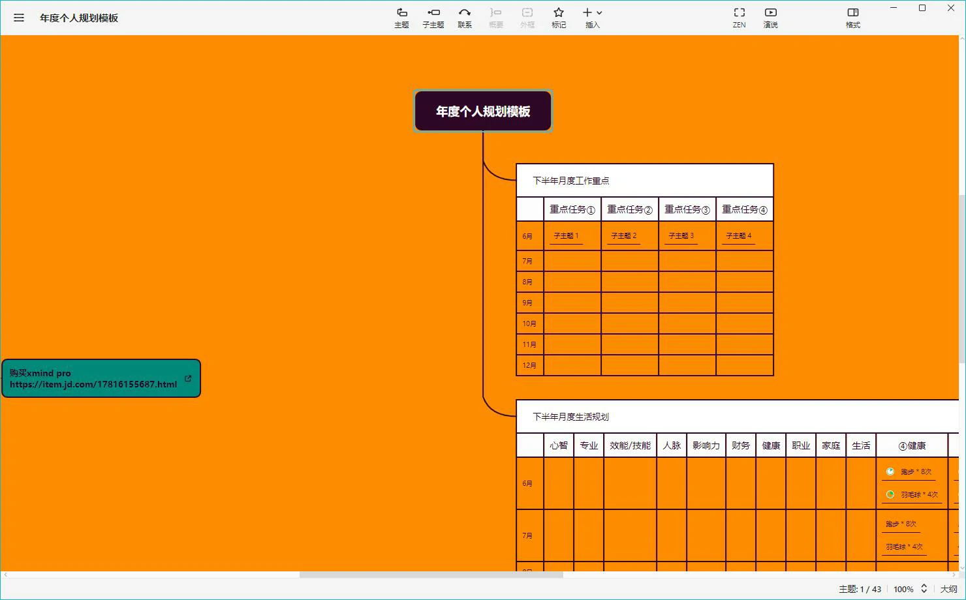Select 跑步 * 8次 in the 7月 row
Screen dimensions: 966x600
pyautogui.click(x=901, y=524)
